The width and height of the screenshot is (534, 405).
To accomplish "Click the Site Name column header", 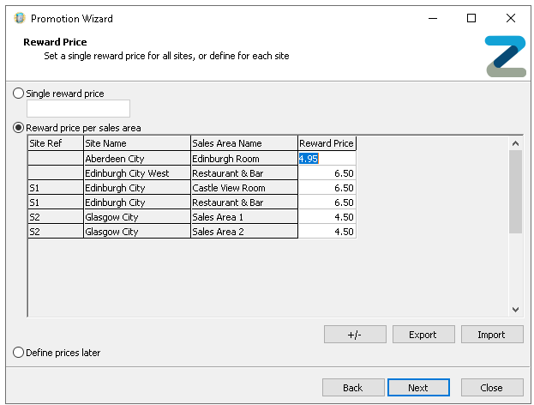I will tap(137, 143).
